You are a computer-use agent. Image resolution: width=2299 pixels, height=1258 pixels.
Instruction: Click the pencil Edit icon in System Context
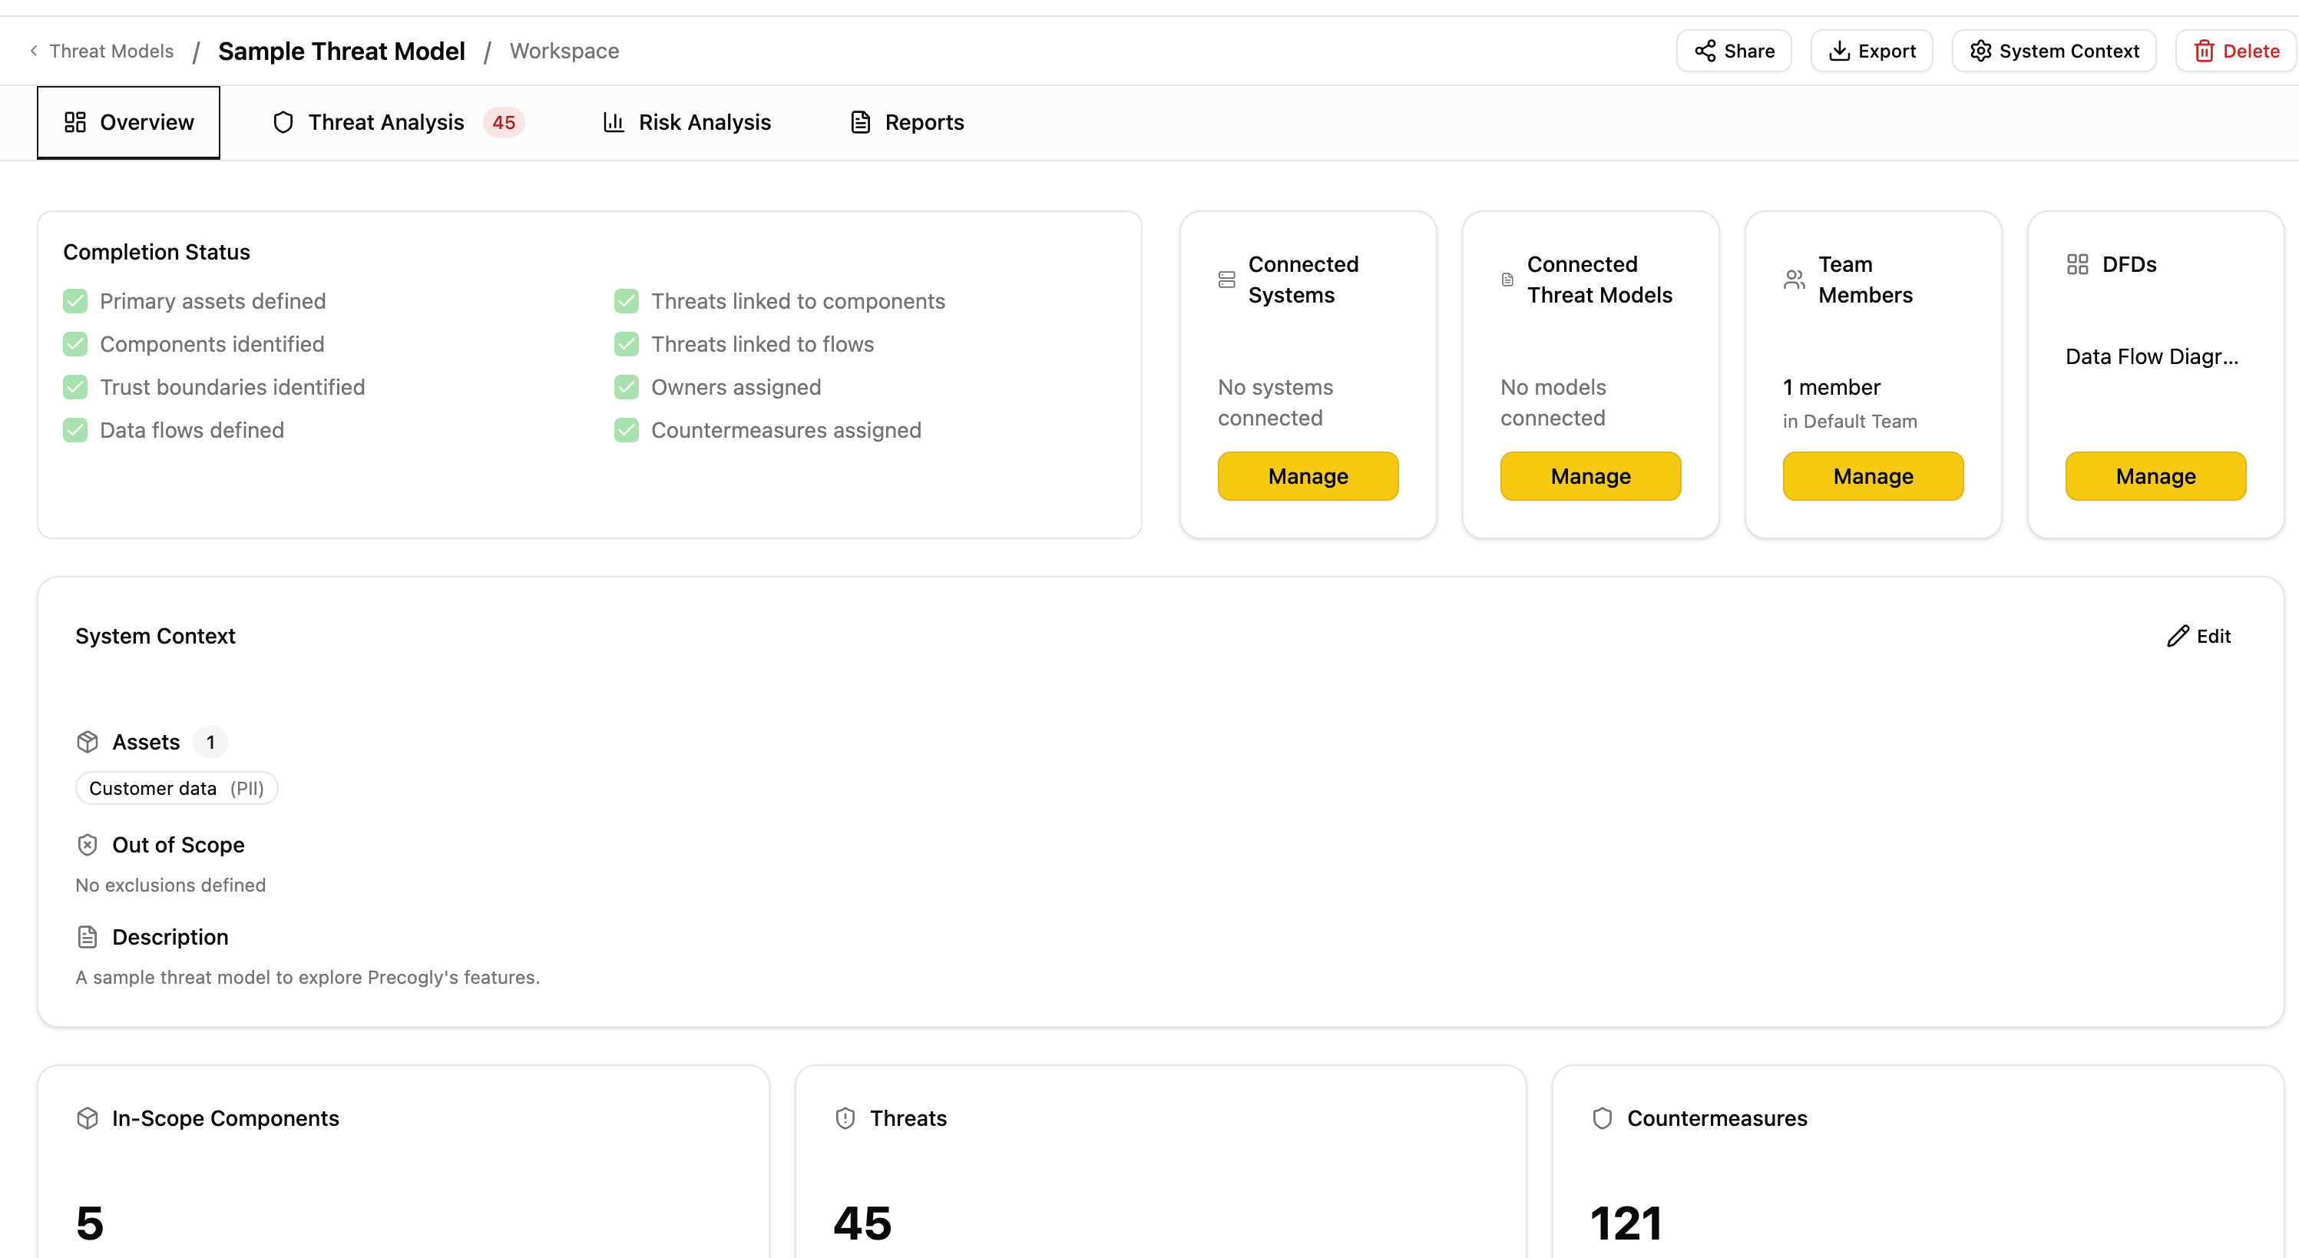coord(2178,636)
